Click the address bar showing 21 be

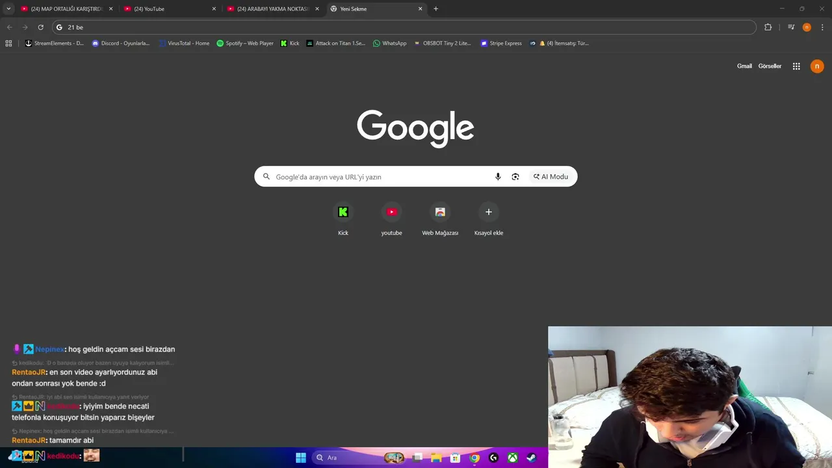click(403, 27)
